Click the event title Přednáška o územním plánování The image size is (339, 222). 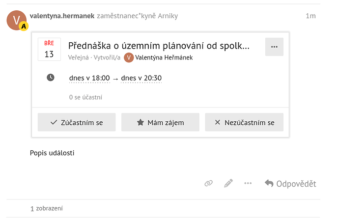[159, 46]
